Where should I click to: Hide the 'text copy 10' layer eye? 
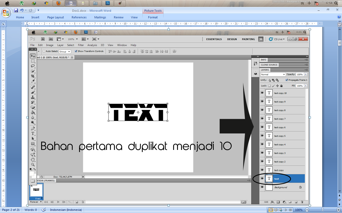click(x=262, y=93)
